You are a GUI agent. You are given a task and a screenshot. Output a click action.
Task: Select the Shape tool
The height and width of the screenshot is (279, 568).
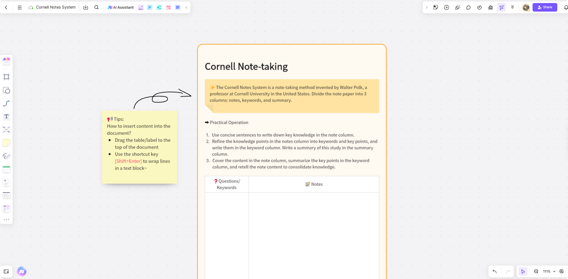[x=6, y=90]
